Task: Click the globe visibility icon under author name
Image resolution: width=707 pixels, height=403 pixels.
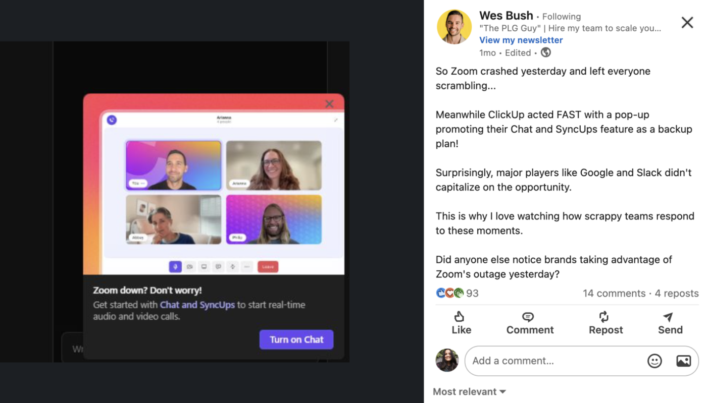Action: click(x=546, y=52)
